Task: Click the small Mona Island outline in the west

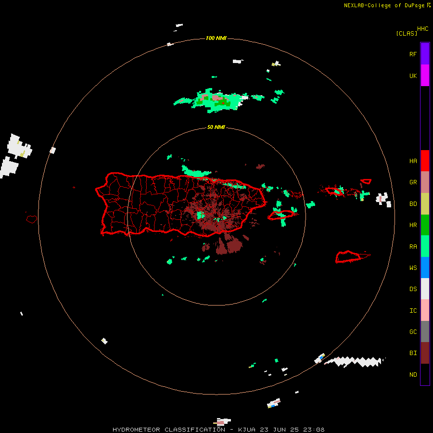Action: click(x=31, y=219)
